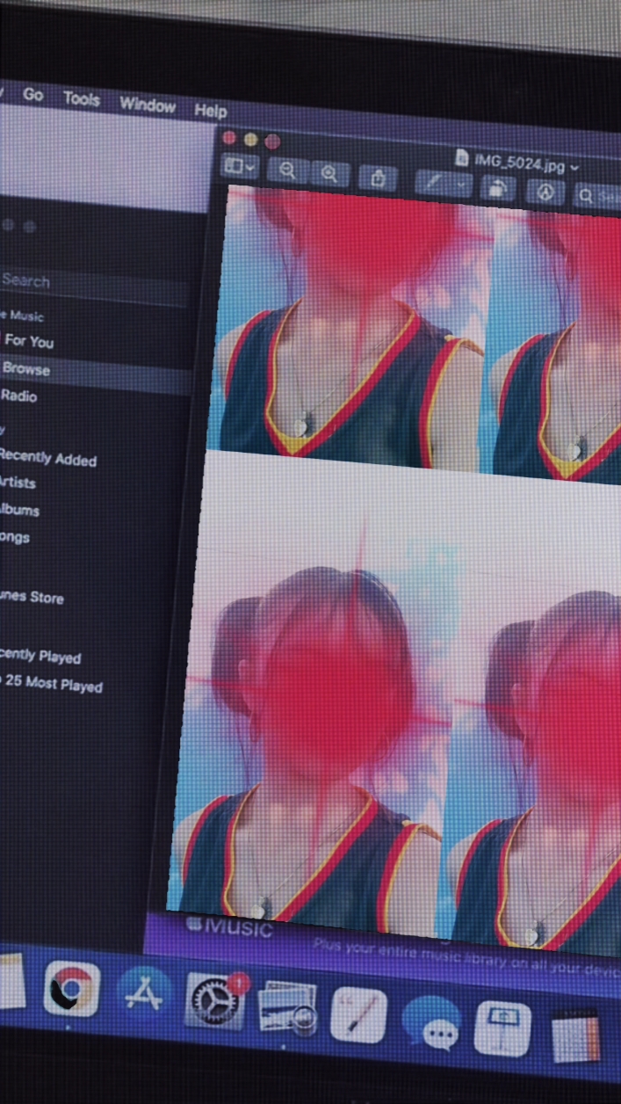Select 25 Most Played playlist
621x1104 pixels.
(x=54, y=685)
